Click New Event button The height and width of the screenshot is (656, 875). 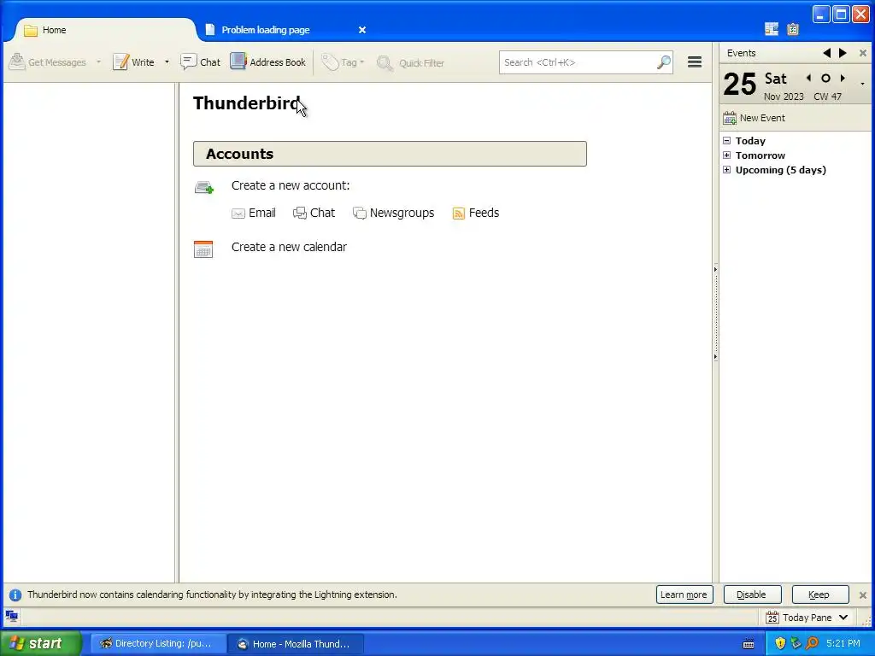(x=754, y=118)
